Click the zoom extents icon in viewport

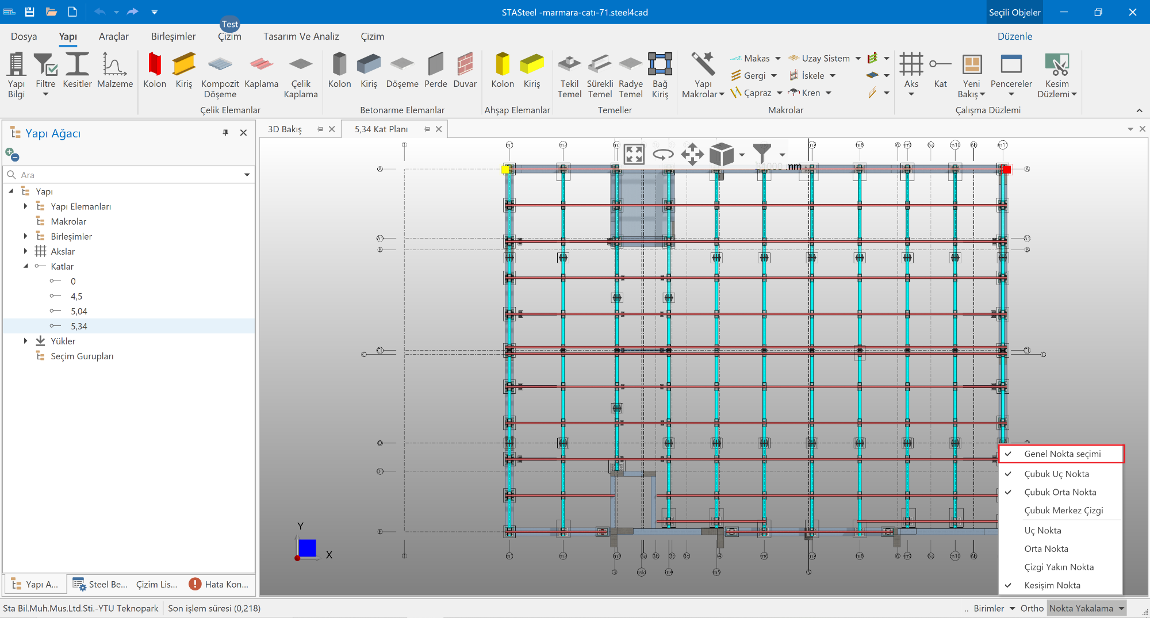click(634, 155)
